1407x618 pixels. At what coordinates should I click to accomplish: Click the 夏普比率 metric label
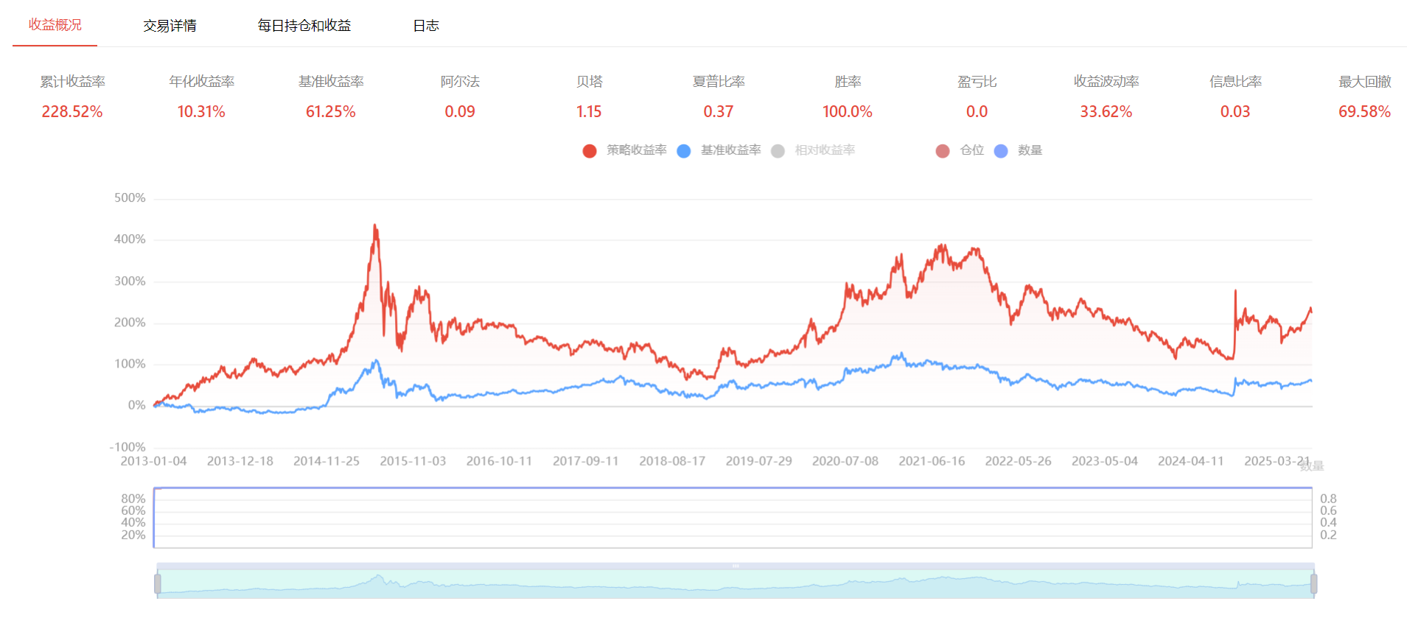pos(718,82)
